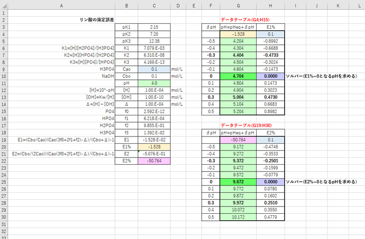
Task: Click the orange -1.528 cell in column G
Action: tap(238, 34)
